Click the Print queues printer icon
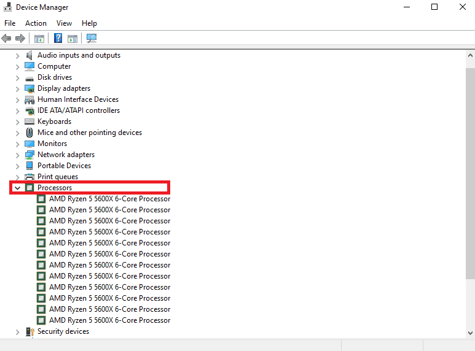 tap(29, 177)
